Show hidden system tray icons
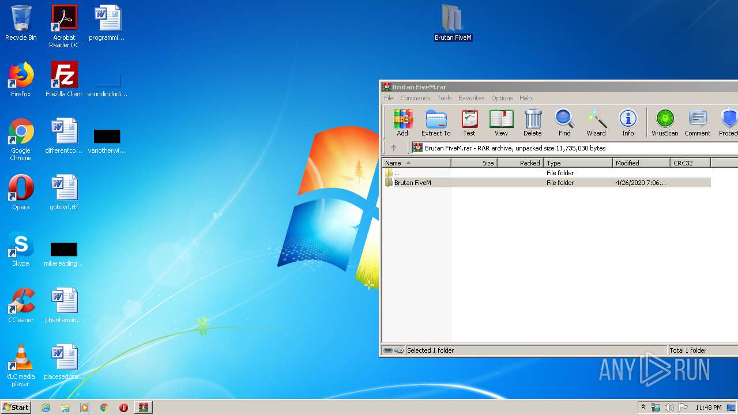 pos(643,408)
